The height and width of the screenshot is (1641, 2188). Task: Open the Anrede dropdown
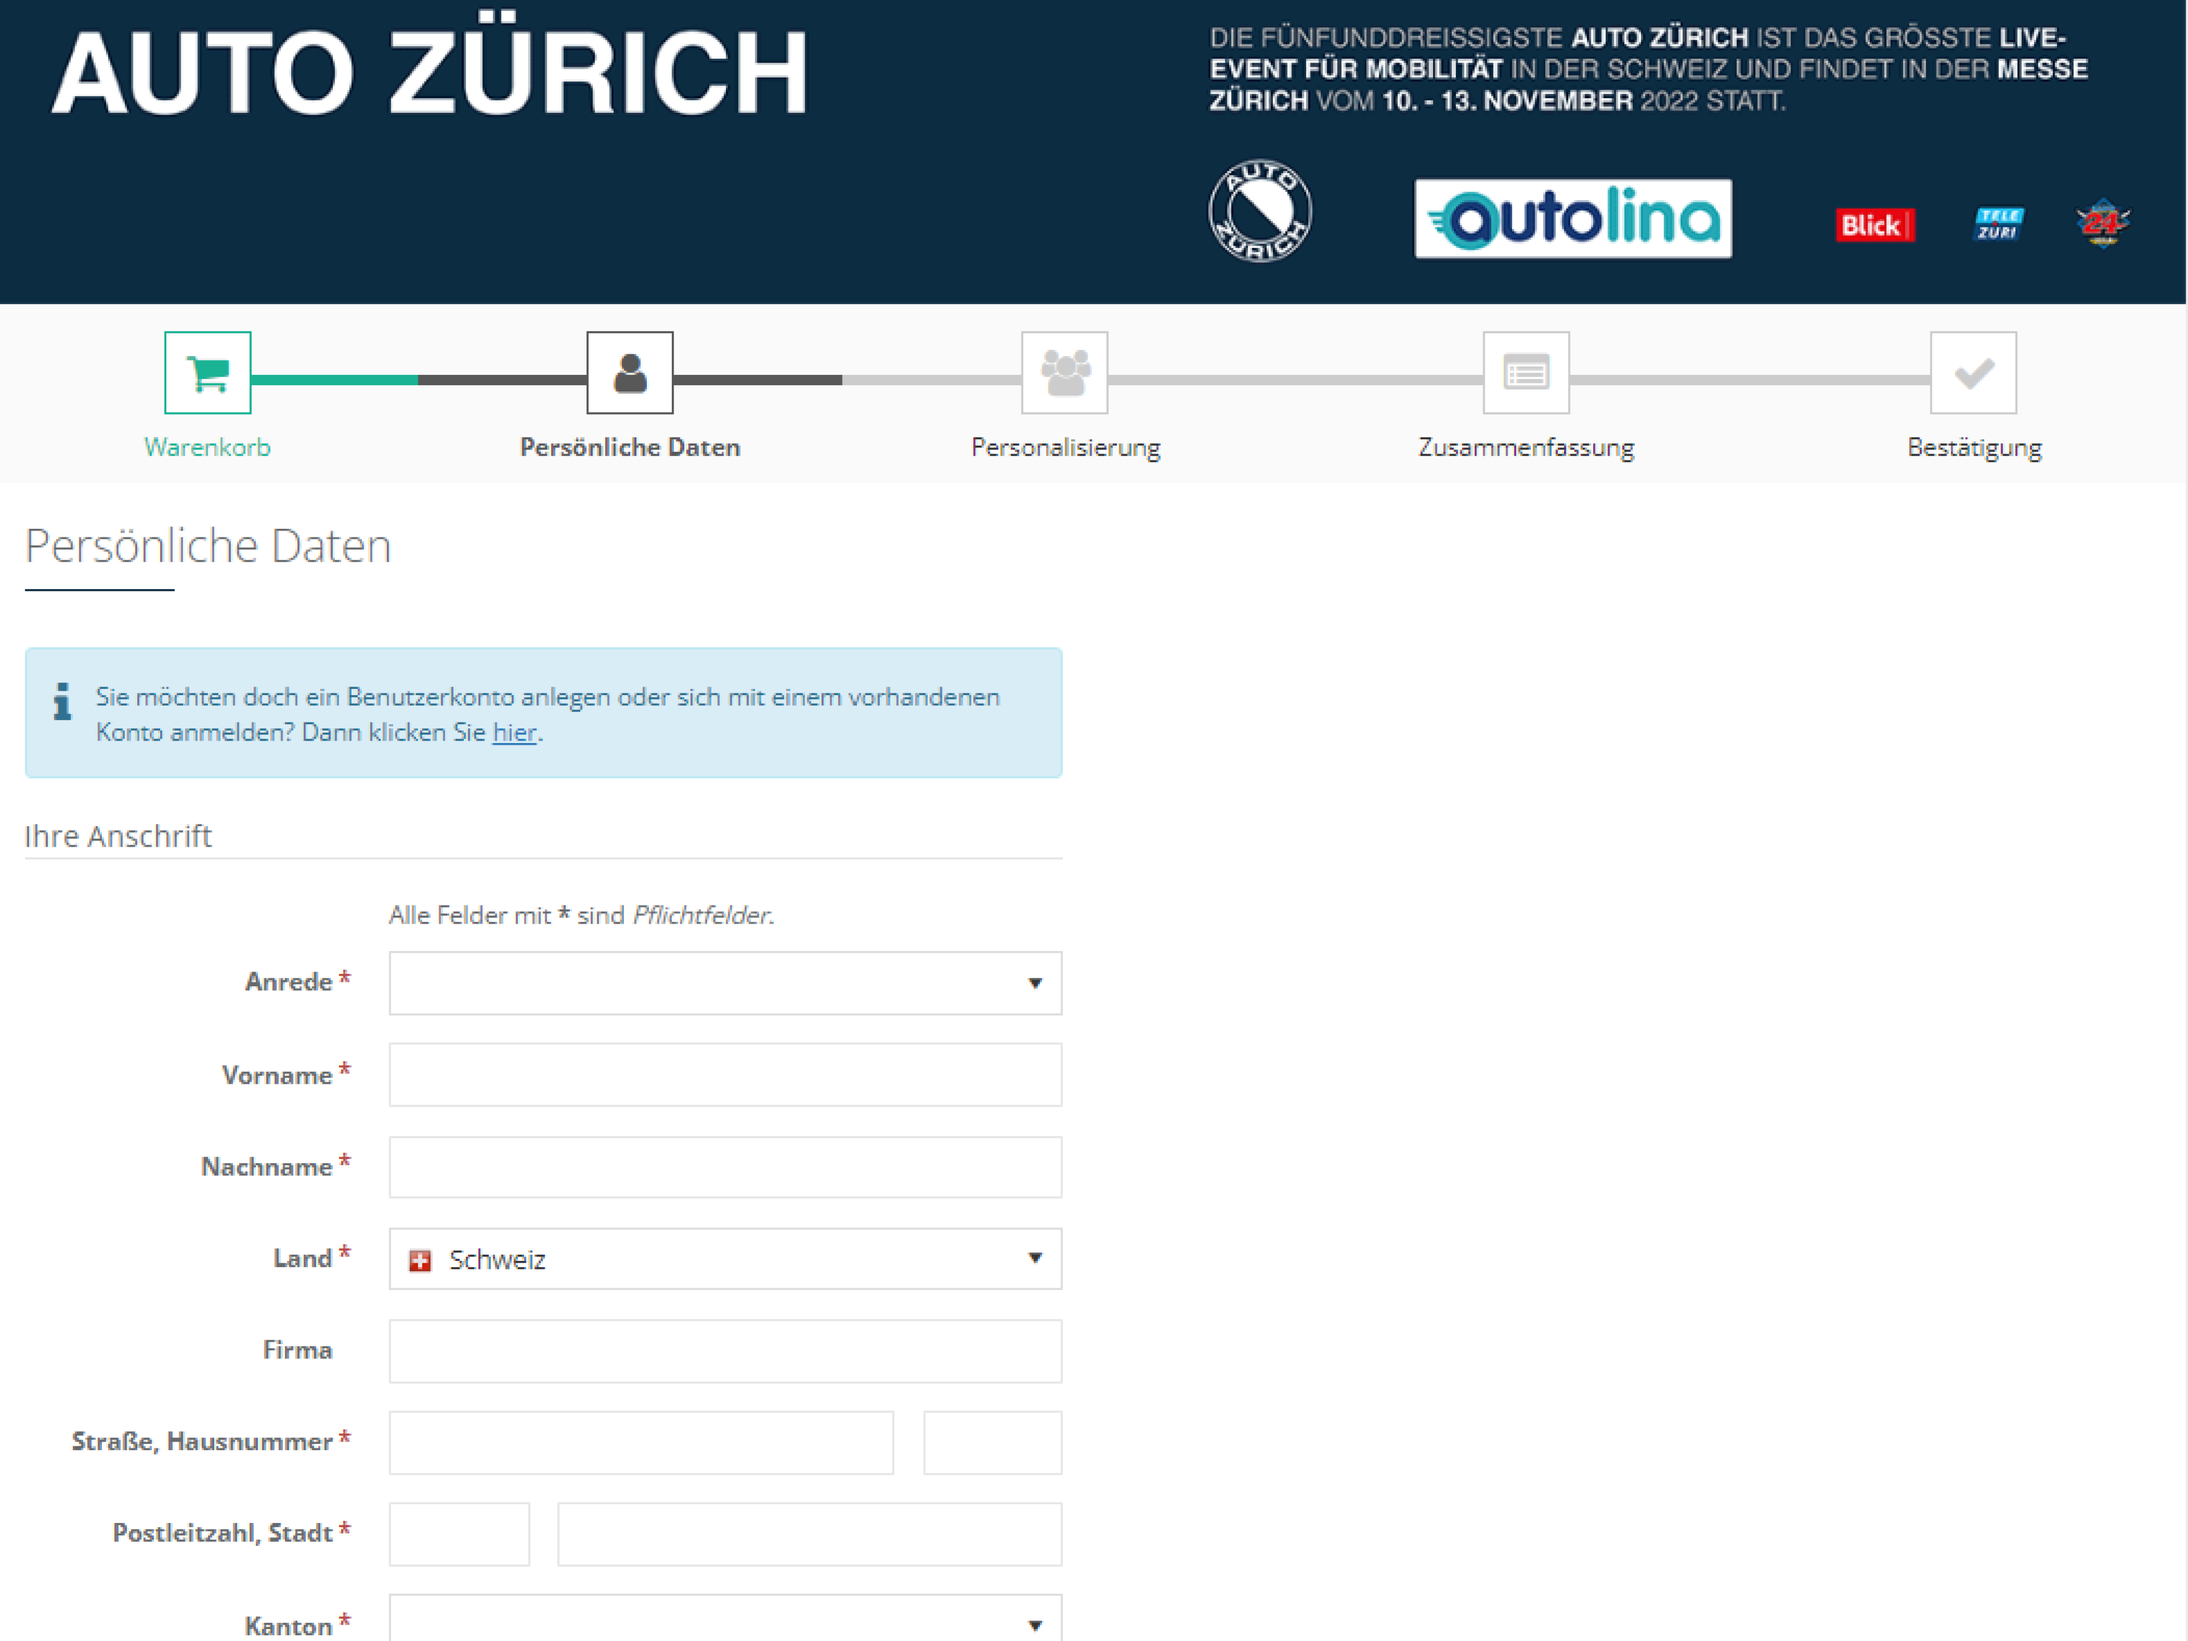tap(725, 983)
